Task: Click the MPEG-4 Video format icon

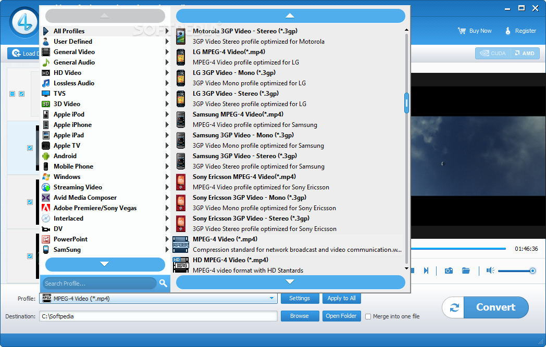Action: coord(181,245)
